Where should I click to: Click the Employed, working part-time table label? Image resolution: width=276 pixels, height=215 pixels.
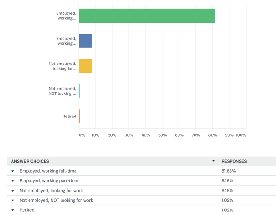[x=49, y=181]
